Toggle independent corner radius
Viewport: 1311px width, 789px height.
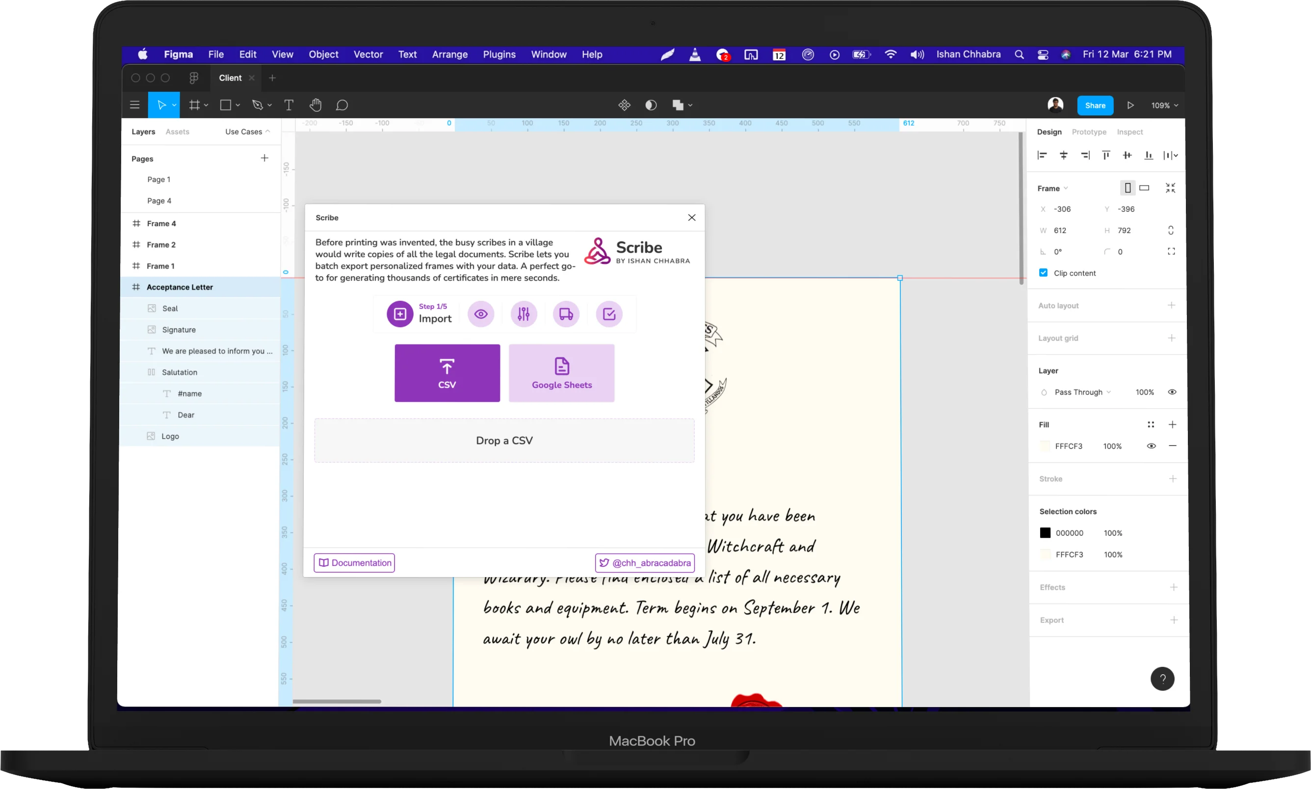point(1171,252)
